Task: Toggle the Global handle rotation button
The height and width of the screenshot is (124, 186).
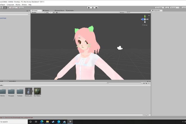Action: [20, 8]
